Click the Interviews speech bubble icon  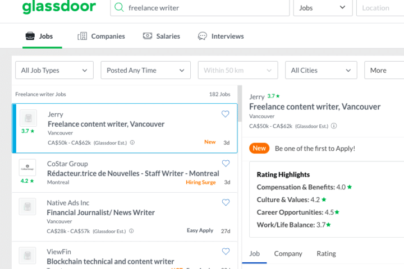202,36
